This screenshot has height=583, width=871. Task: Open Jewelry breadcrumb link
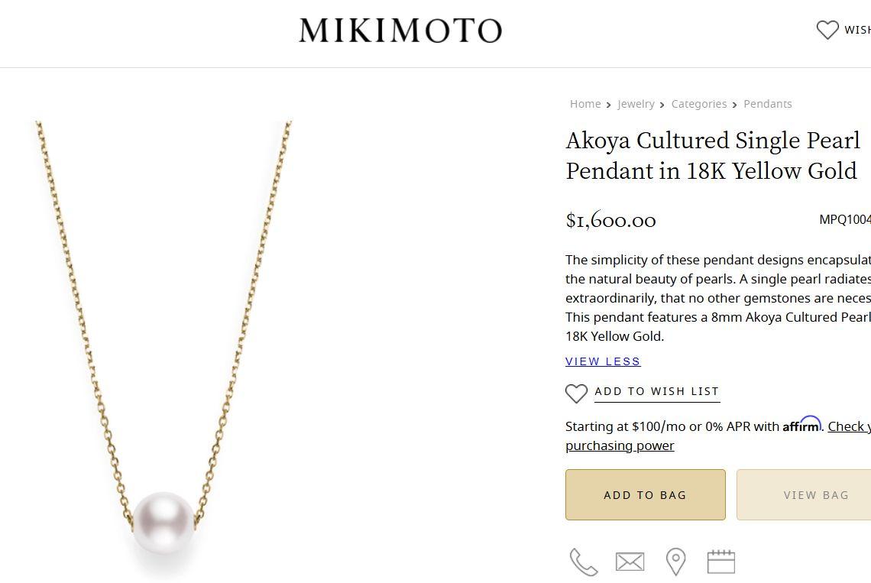636,104
